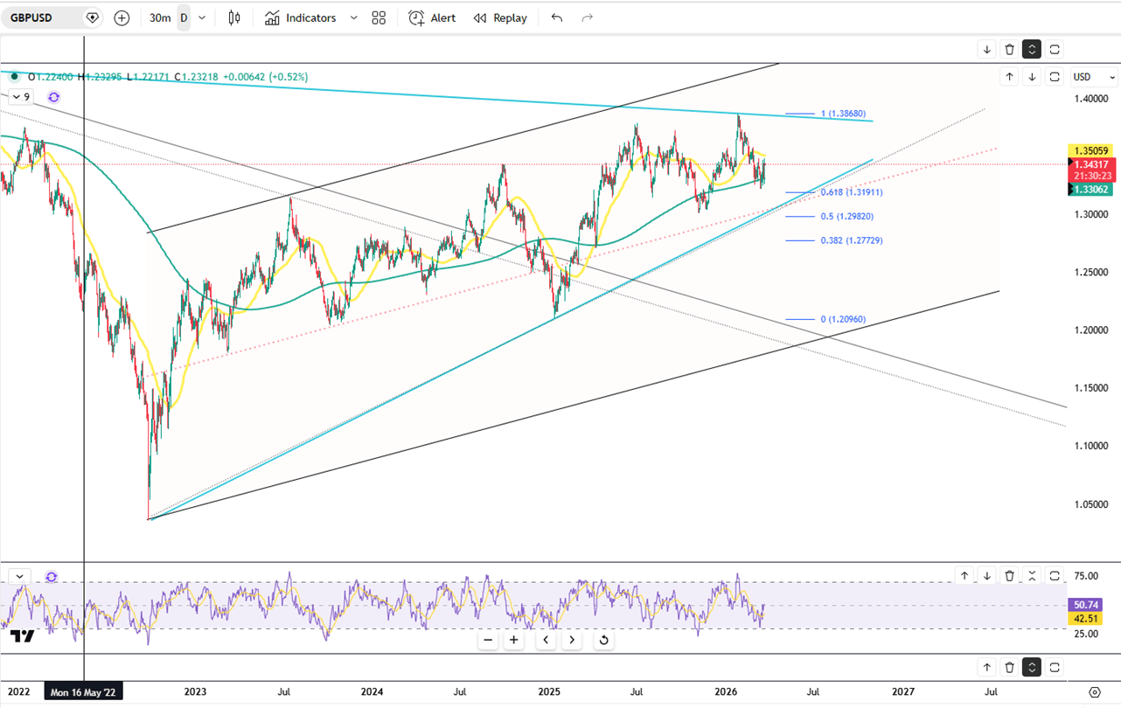The width and height of the screenshot is (1121, 708).
Task: Open the indicator templates grid icon
Action: (379, 17)
